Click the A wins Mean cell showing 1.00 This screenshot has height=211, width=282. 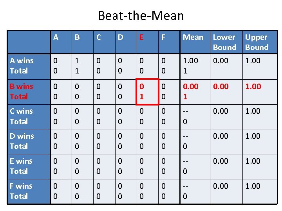click(193, 66)
